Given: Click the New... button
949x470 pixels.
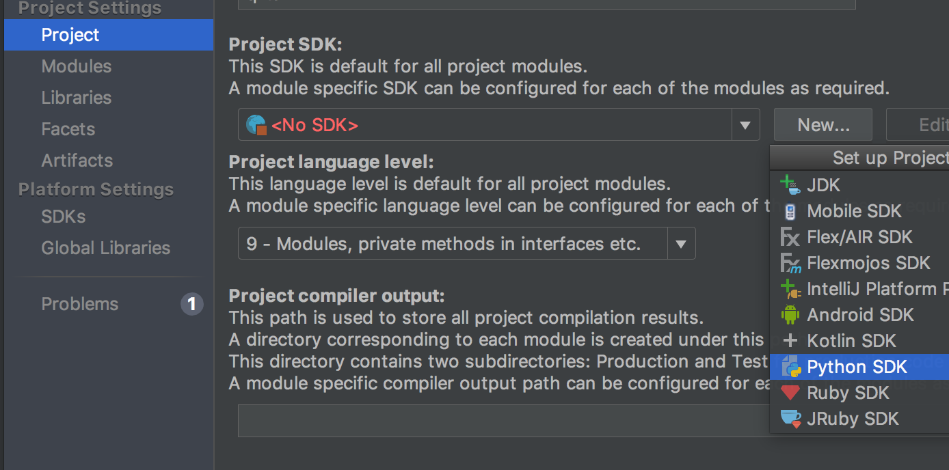Looking at the screenshot, I should [x=823, y=125].
